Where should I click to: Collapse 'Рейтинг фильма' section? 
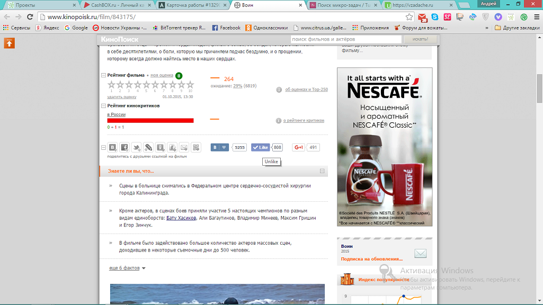(103, 75)
